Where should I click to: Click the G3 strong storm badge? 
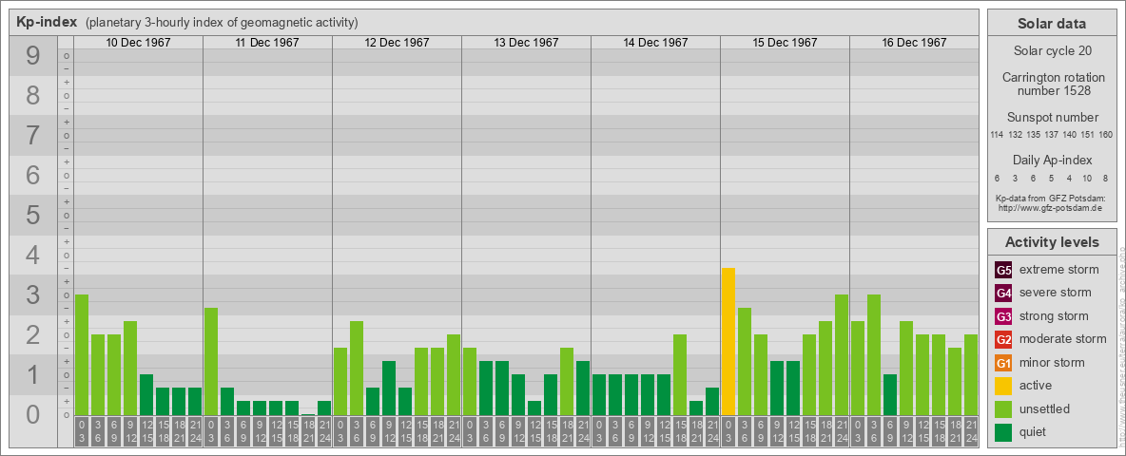1003,316
